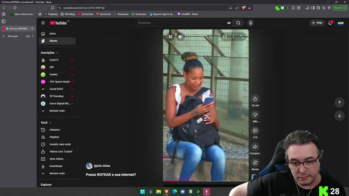Viewport: 349px width, 196px height.
Task: Toggle the vertical tabs sidebar panel
Action: tap(4, 22)
